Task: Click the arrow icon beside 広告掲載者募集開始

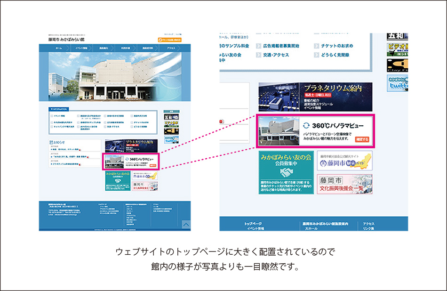Action: click(x=259, y=46)
